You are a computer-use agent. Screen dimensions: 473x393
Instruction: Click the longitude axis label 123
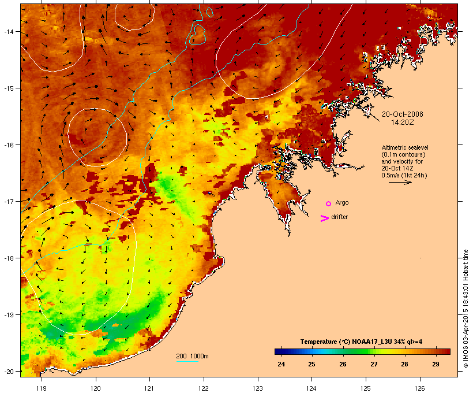tap(258, 388)
